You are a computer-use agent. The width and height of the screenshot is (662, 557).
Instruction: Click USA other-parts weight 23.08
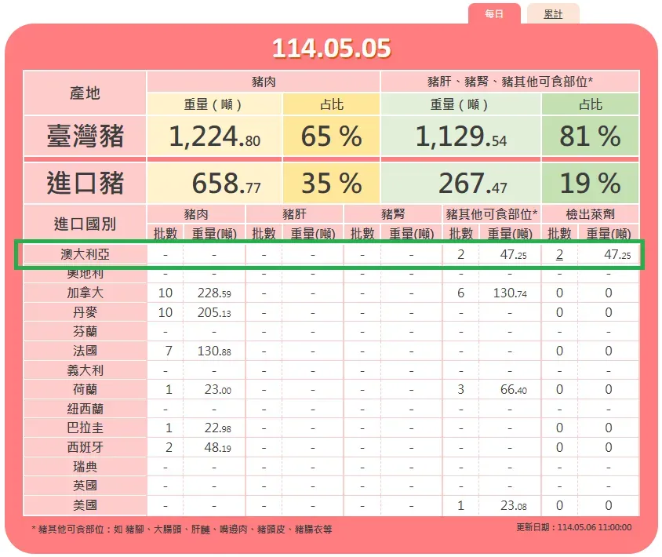pos(514,505)
